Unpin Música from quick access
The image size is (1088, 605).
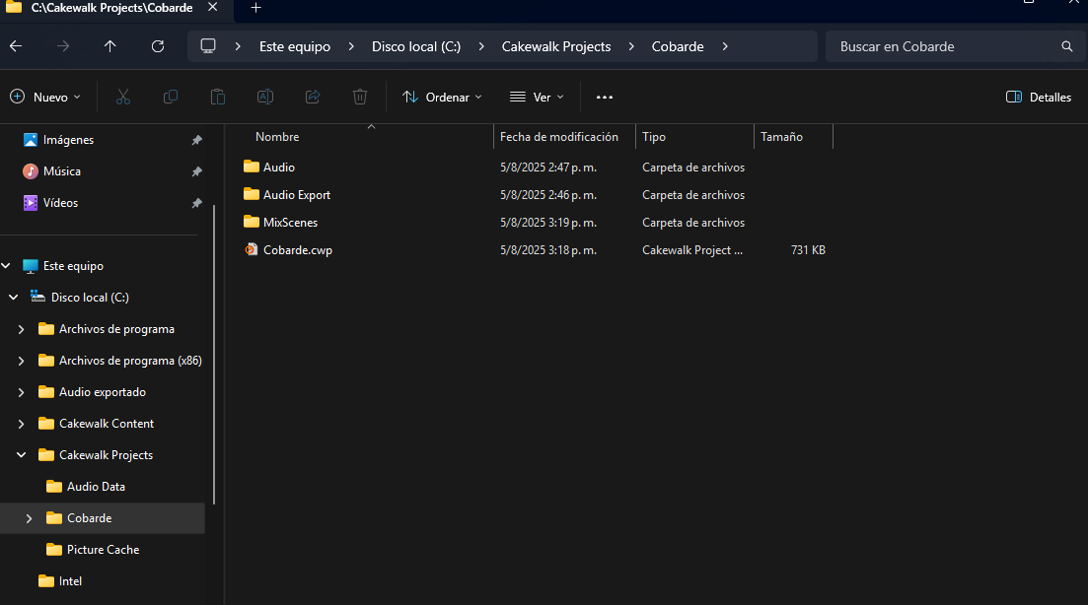(196, 171)
